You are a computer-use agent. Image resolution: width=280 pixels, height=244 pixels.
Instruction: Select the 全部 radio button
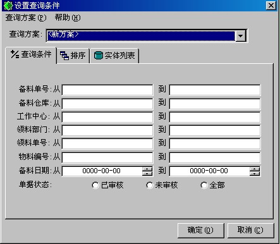pos(204,185)
